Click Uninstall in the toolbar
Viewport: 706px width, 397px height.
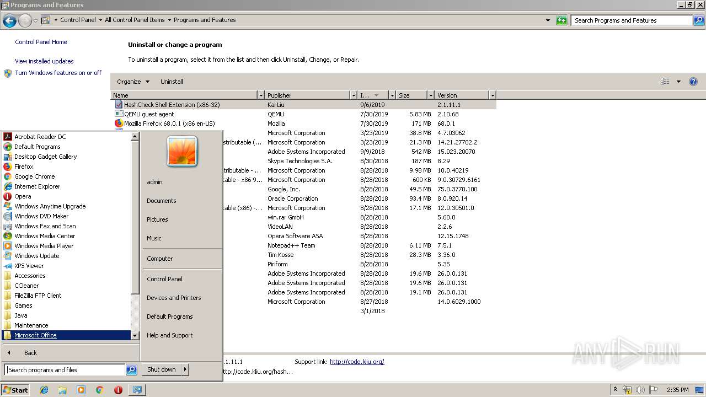[x=172, y=82]
